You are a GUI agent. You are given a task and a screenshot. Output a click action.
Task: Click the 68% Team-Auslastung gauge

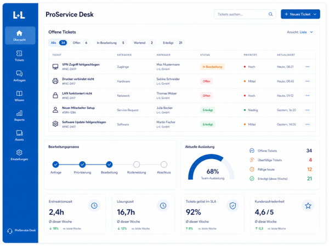[212, 167]
